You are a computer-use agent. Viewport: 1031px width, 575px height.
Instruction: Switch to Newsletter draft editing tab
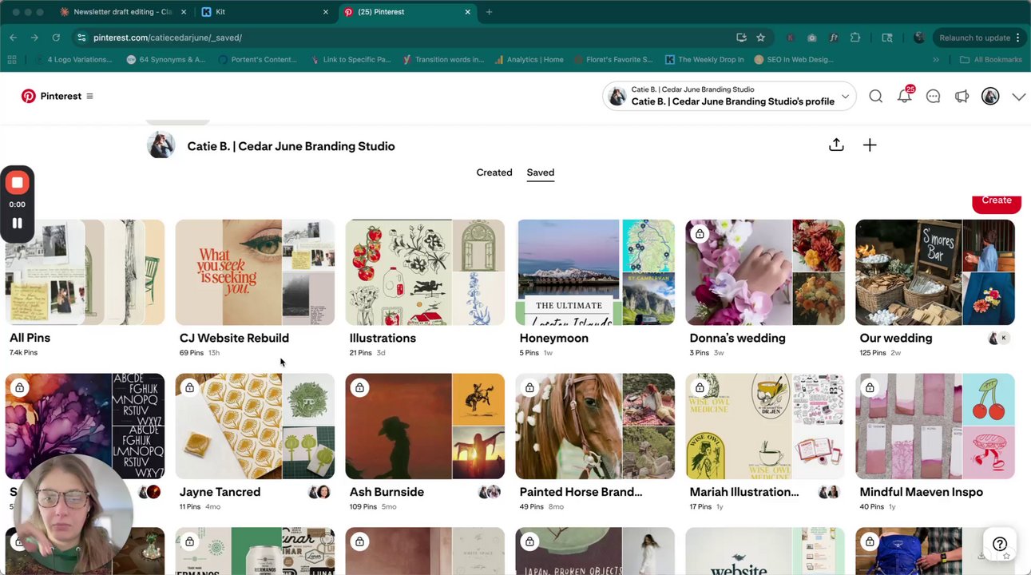(x=122, y=12)
